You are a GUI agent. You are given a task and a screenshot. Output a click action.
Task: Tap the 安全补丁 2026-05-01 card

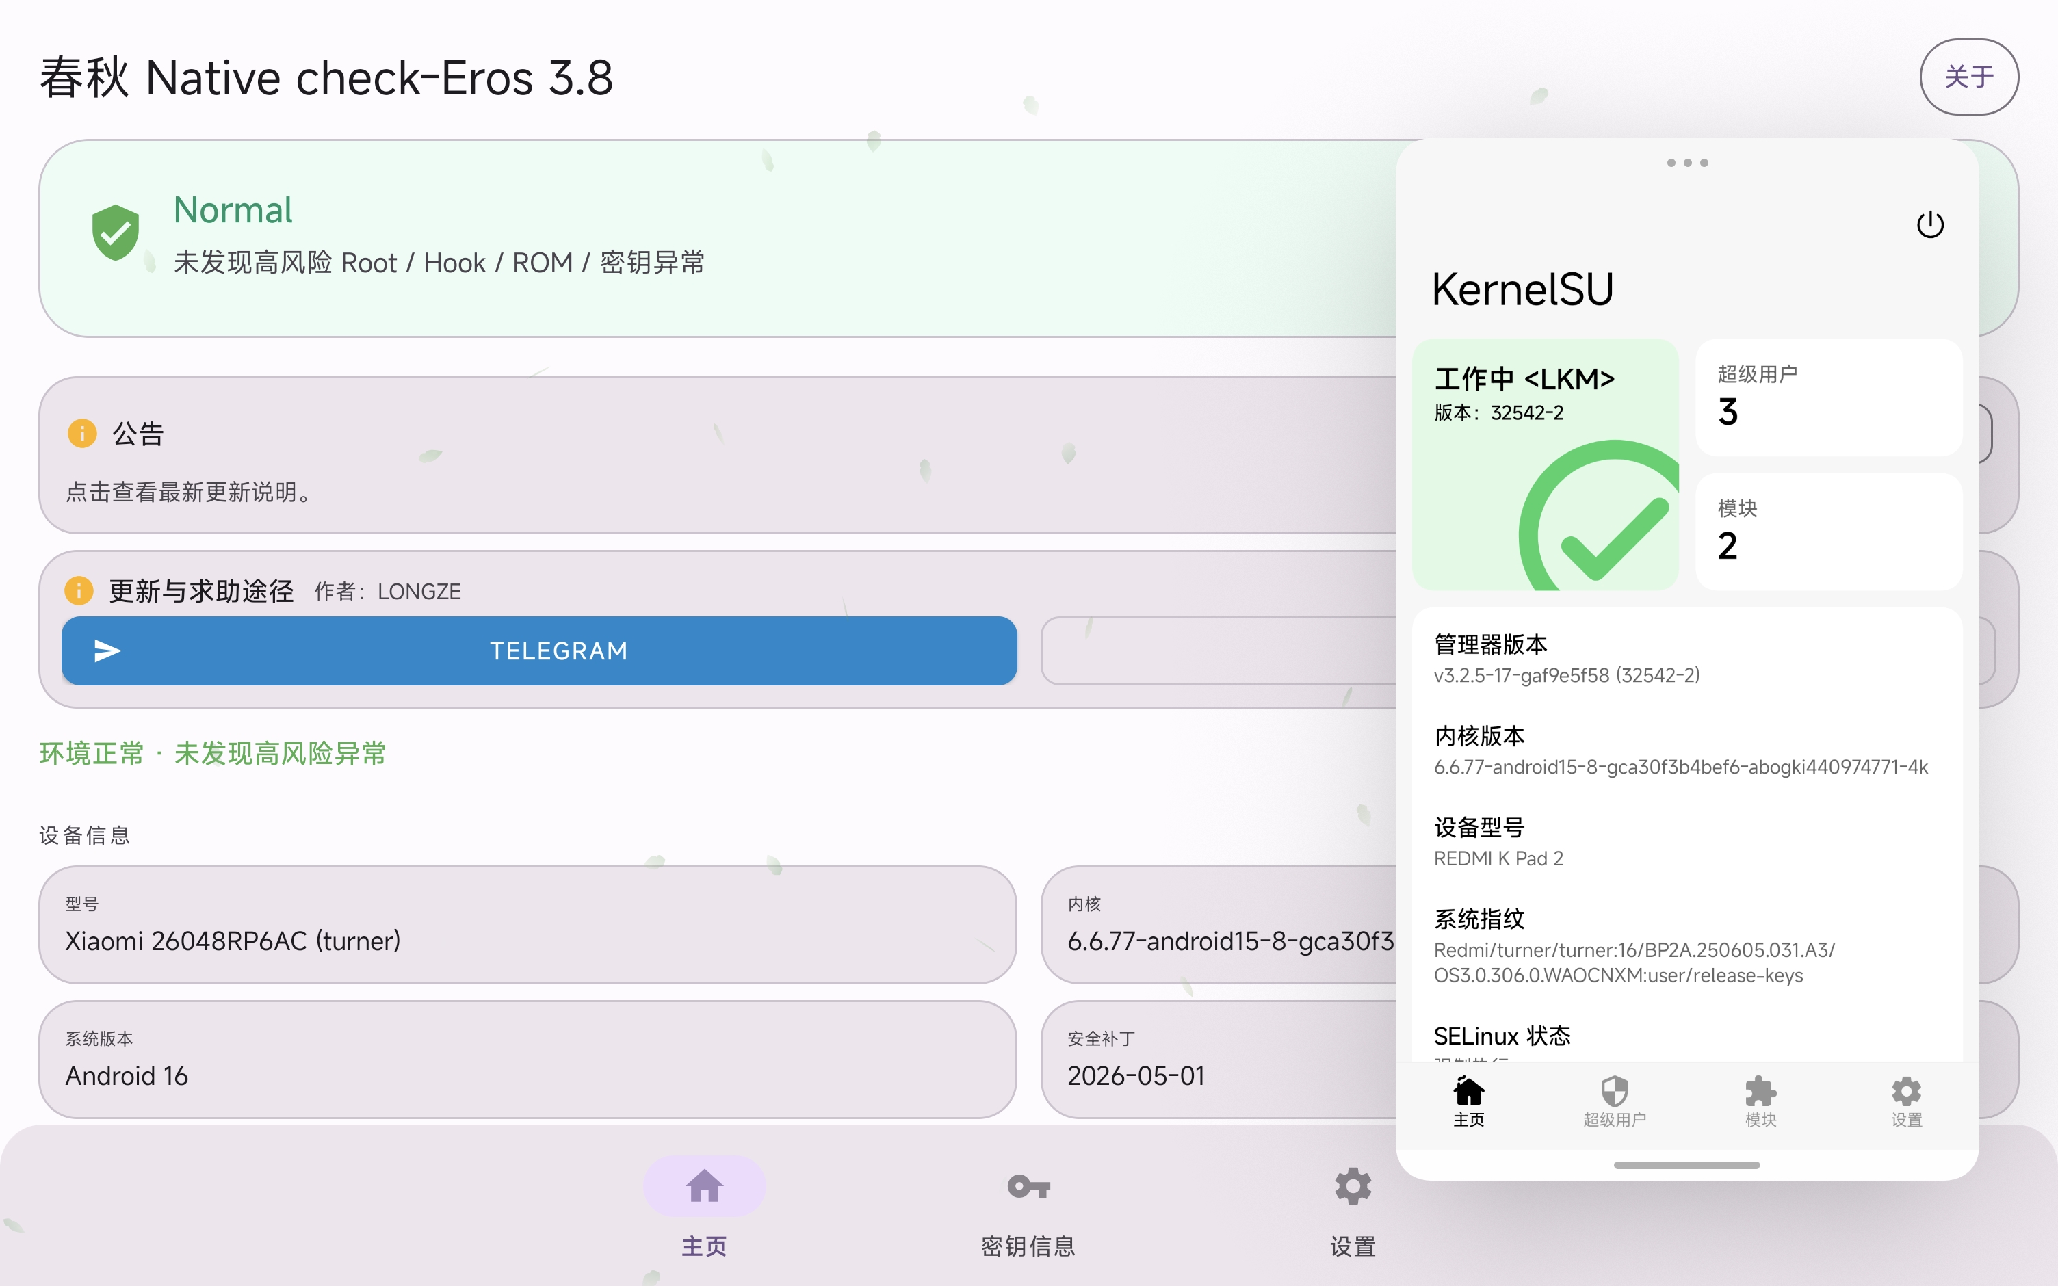1219,1059
